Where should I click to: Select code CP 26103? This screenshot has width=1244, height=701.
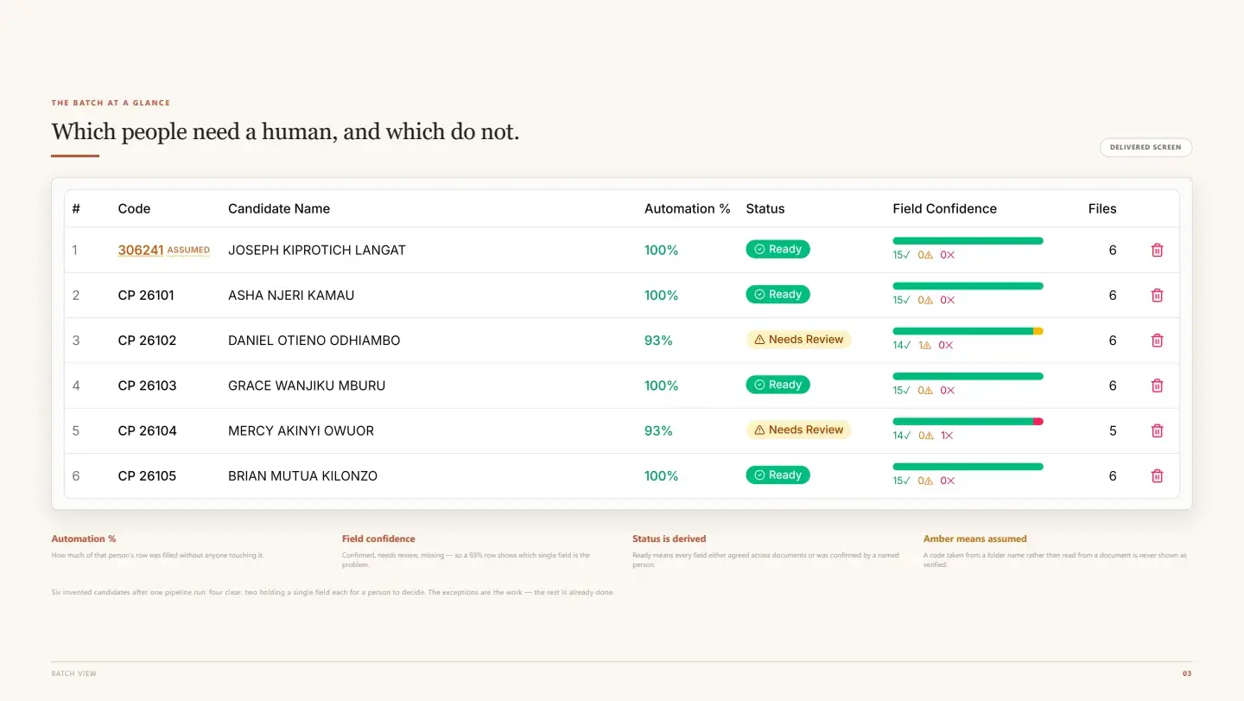(x=147, y=386)
